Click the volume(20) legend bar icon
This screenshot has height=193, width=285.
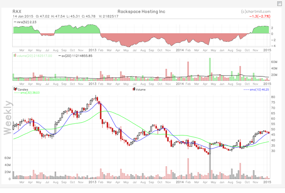(x=15, y=55)
